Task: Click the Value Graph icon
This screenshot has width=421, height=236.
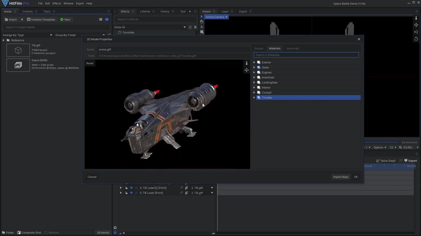Action: [x=378, y=161]
